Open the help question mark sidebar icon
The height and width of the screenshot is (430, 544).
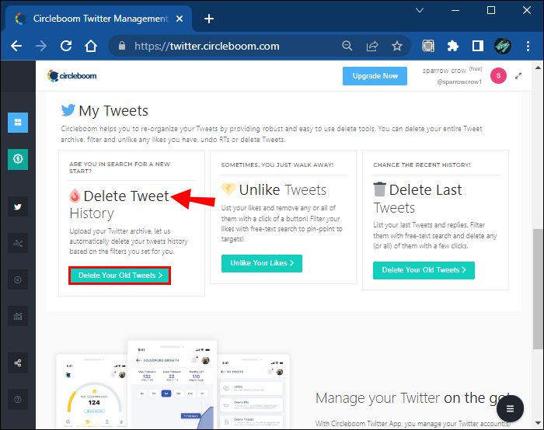click(18, 399)
